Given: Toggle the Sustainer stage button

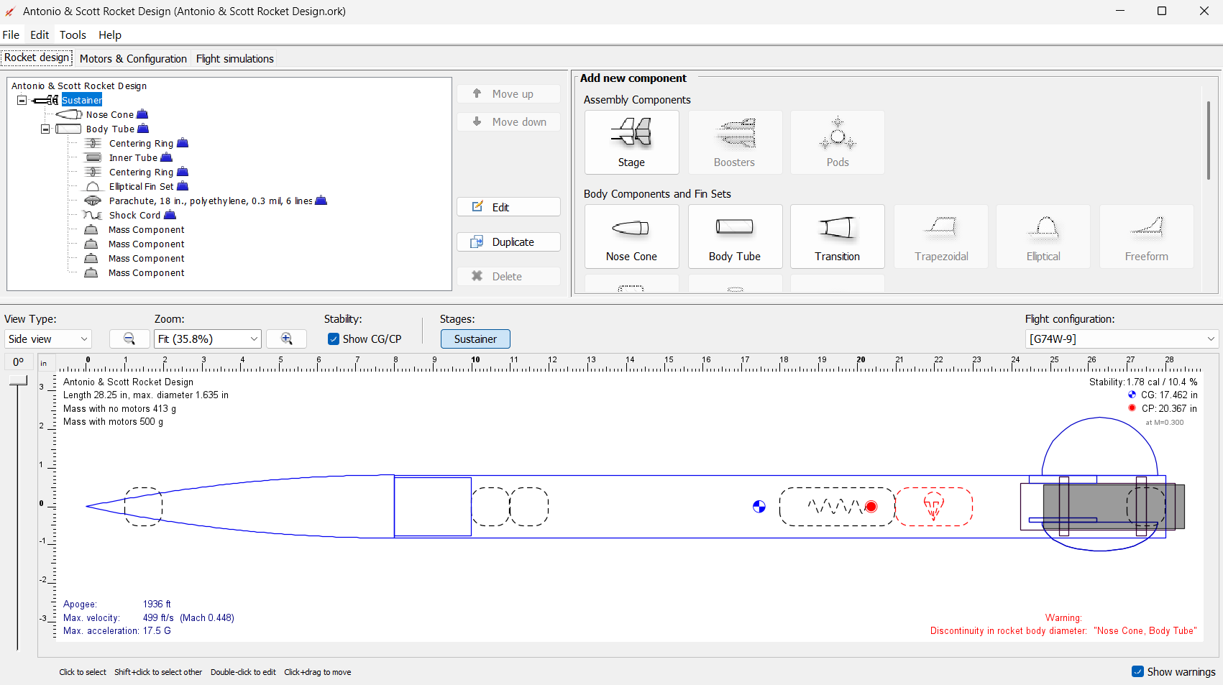Looking at the screenshot, I should (475, 339).
